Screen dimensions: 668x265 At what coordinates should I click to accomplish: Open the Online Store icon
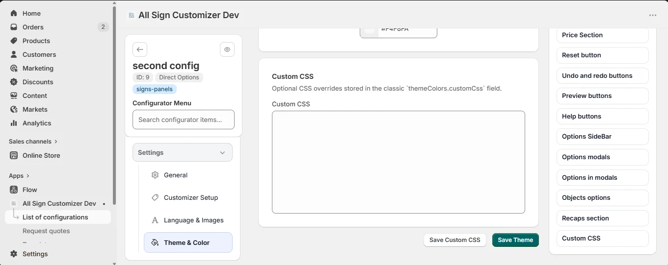[14, 155]
